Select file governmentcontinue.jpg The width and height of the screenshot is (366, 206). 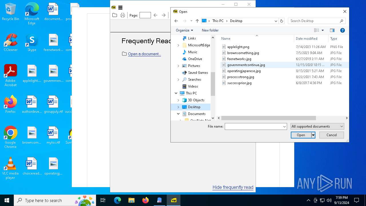pyautogui.click(x=246, y=65)
